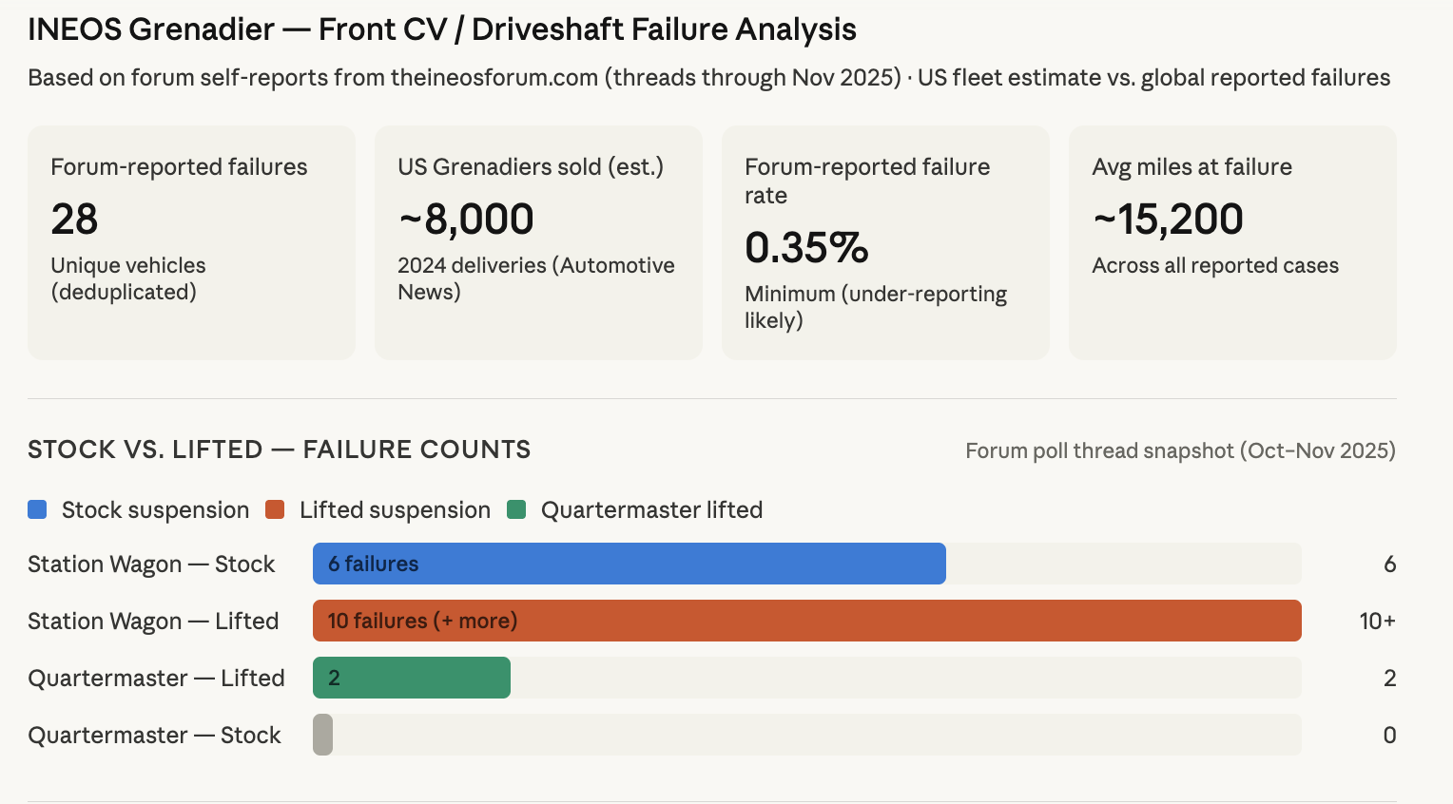
Task: Select the orange 10 failures (+ more) bar
Action: click(x=806, y=621)
